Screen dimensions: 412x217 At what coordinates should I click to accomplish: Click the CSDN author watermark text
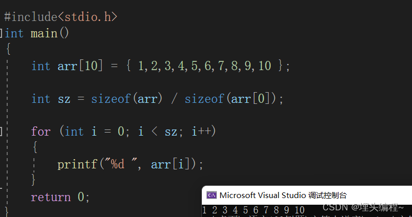point(363,207)
